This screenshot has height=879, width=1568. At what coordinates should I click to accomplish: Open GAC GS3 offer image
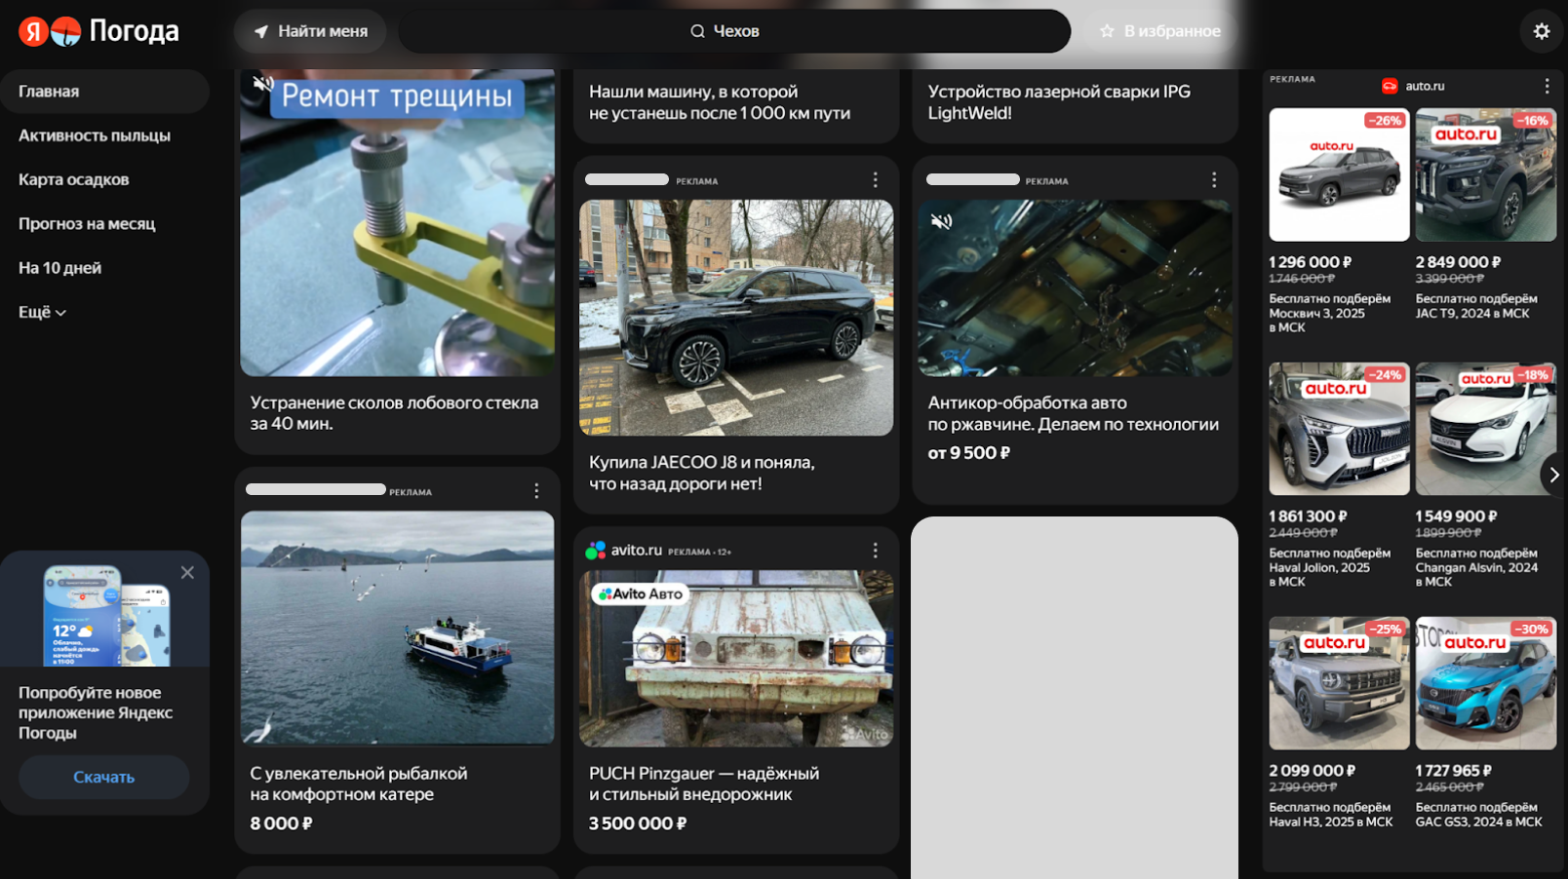[x=1486, y=683]
